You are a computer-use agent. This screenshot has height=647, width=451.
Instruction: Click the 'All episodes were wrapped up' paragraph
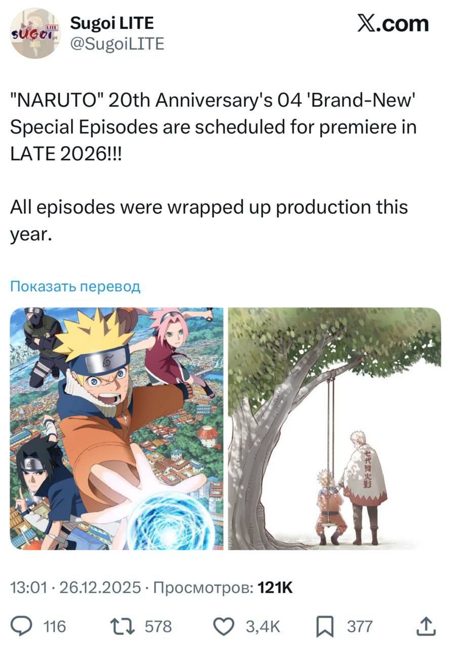coord(209,220)
